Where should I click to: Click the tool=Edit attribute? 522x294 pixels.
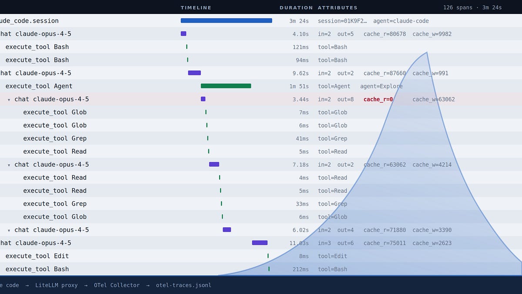pos(332,256)
